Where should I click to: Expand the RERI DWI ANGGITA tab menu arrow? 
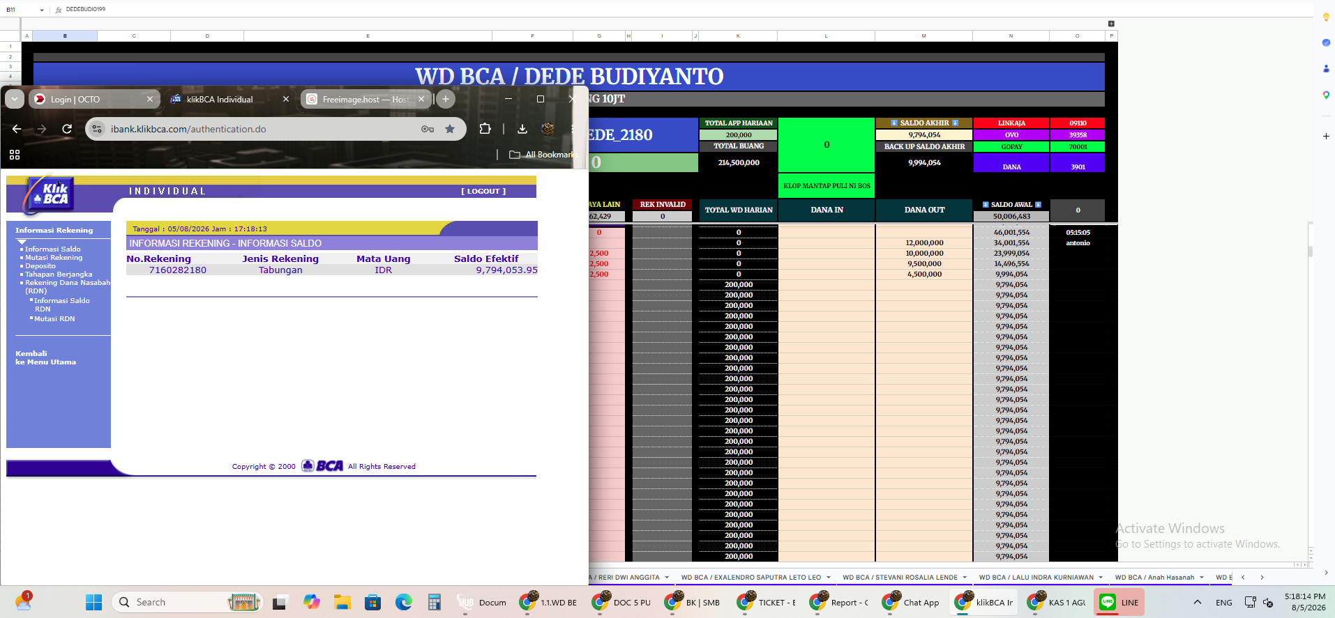(x=667, y=578)
